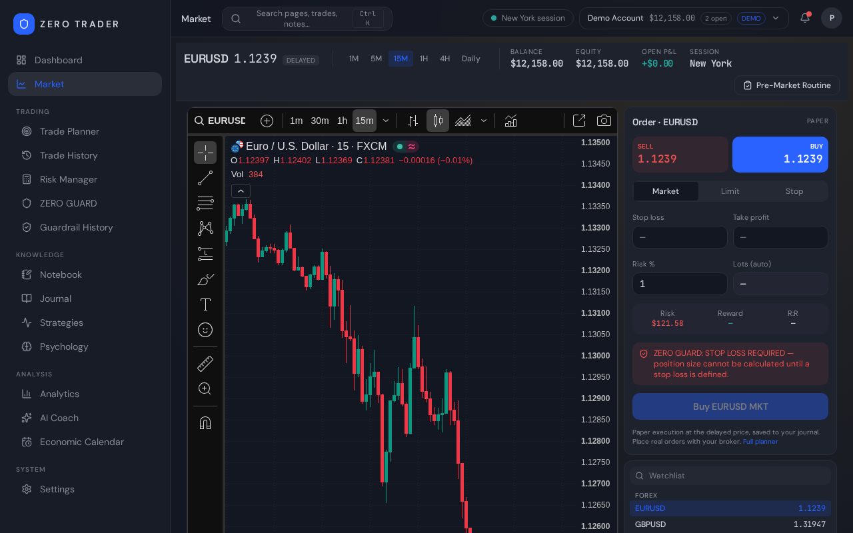
Task: Open the Fibonacci retracement tool
Action: 205,203
